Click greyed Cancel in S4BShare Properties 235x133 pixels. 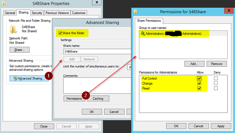[x=66, y=126]
